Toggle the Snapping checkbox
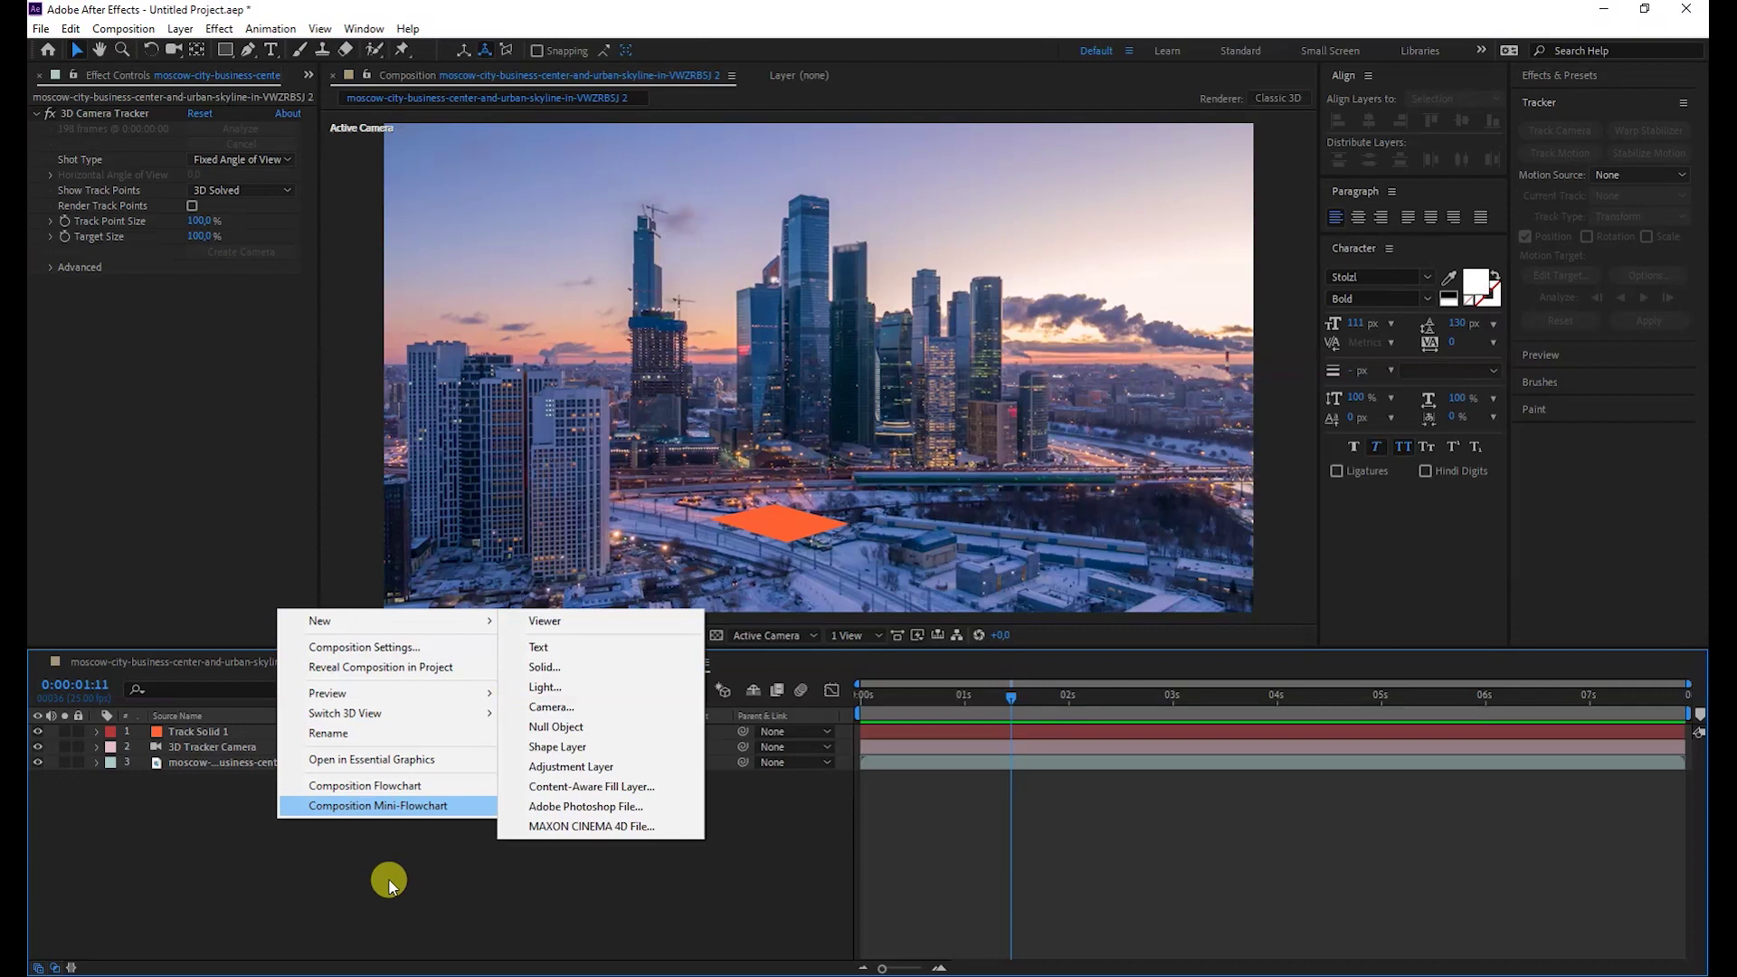 pyautogui.click(x=536, y=51)
